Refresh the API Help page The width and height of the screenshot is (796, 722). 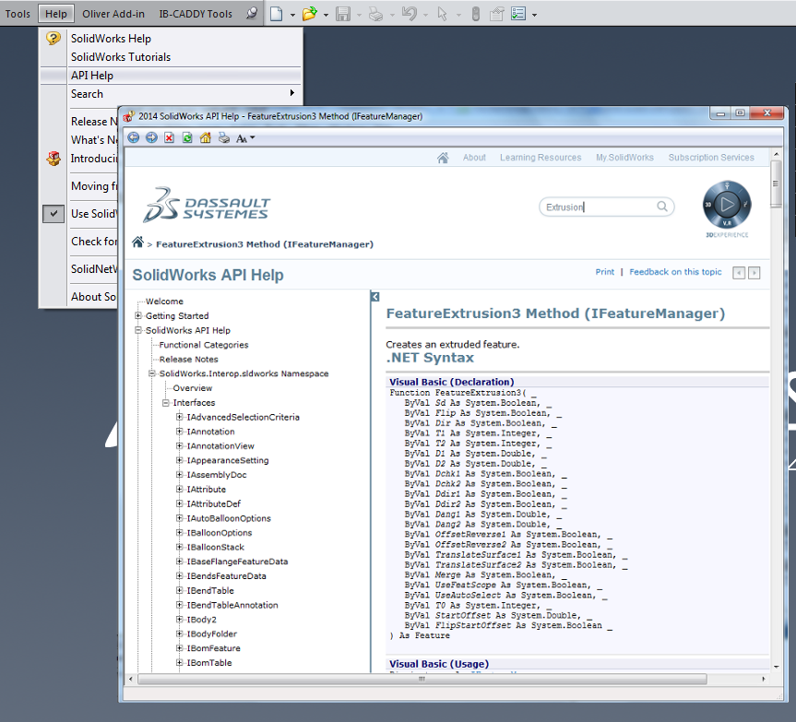pyautogui.click(x=187, y=137)
